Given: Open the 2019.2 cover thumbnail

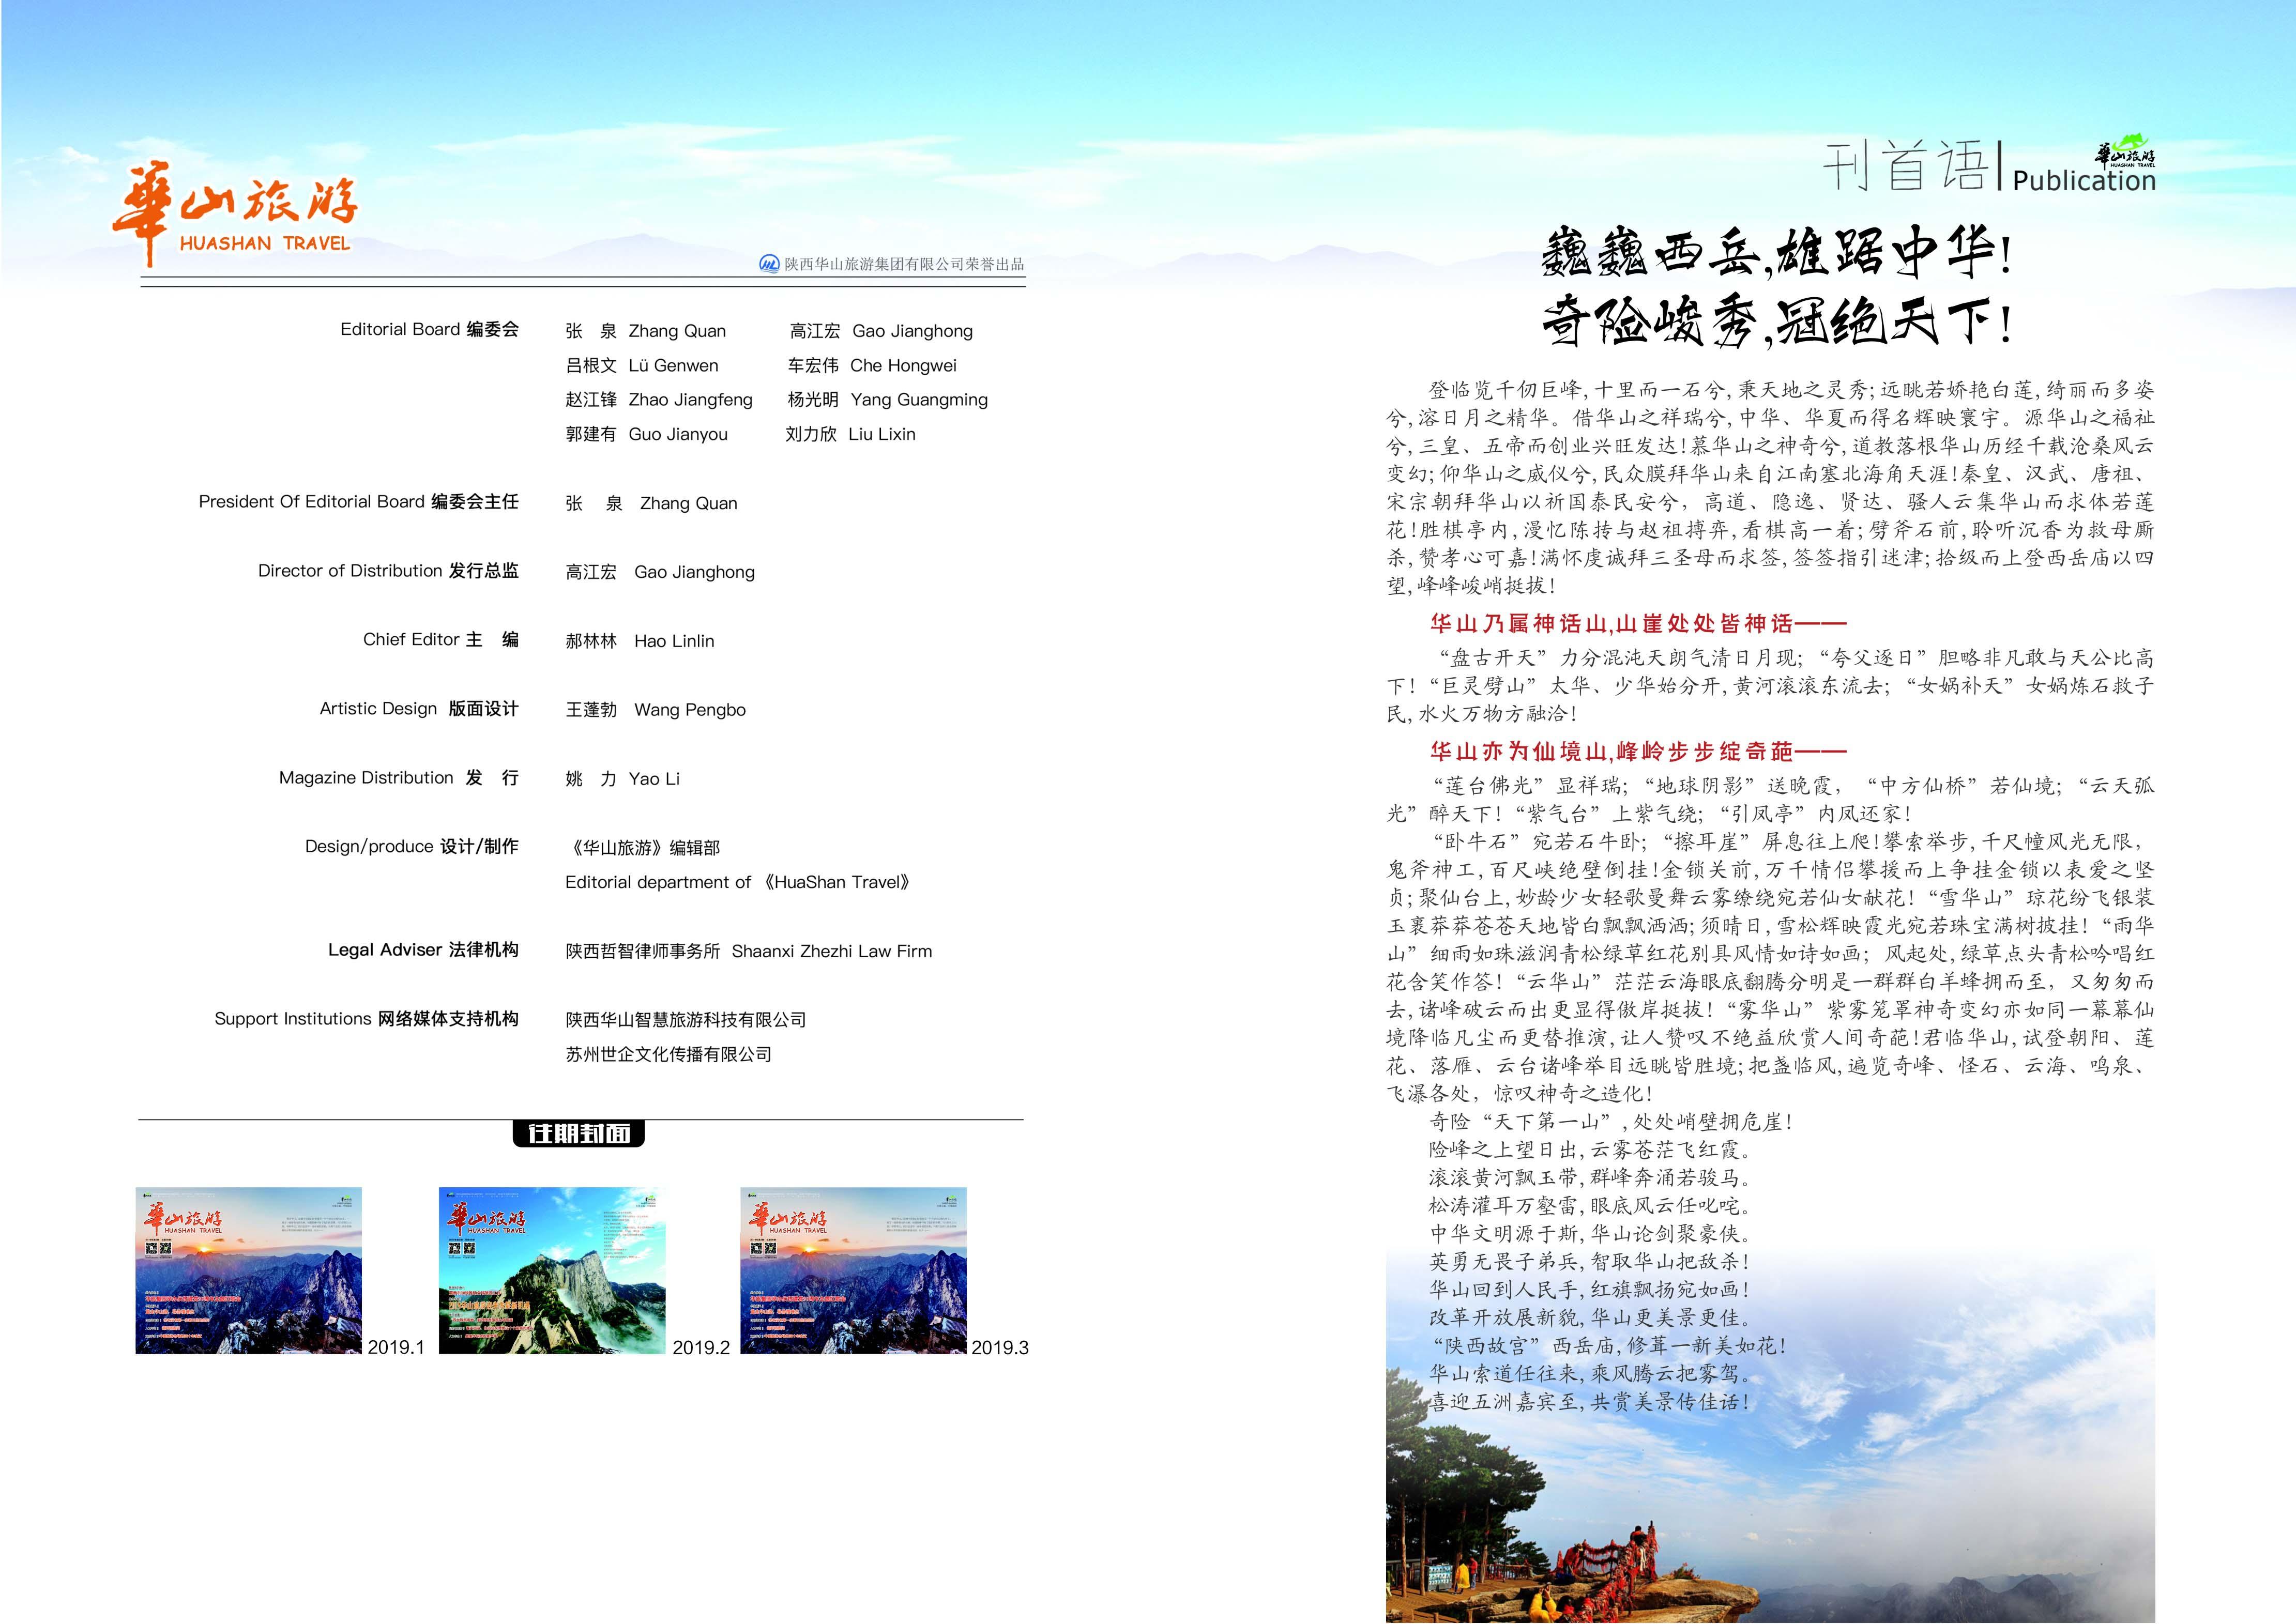Looking at the screenshot, I should 551,1270.
